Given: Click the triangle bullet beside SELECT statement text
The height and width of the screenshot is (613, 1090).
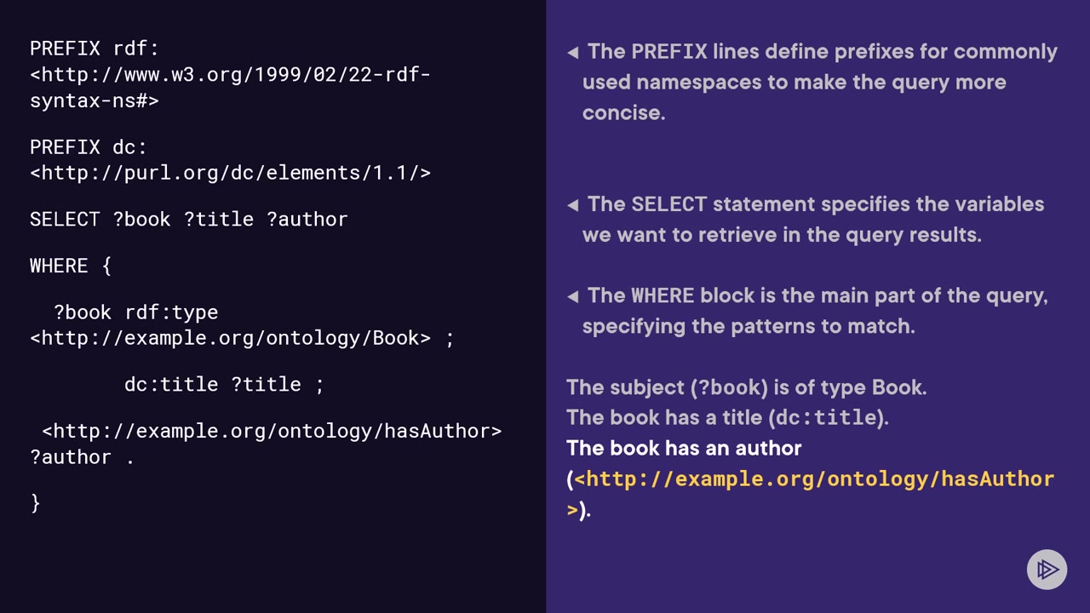Looking at the screenshot, I should pyautogui.click(x=573, y=205).
